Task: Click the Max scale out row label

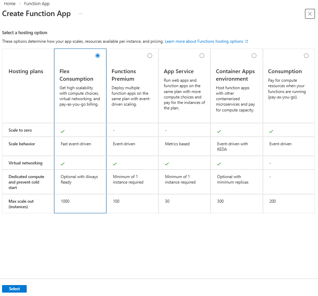Action: 21,203
